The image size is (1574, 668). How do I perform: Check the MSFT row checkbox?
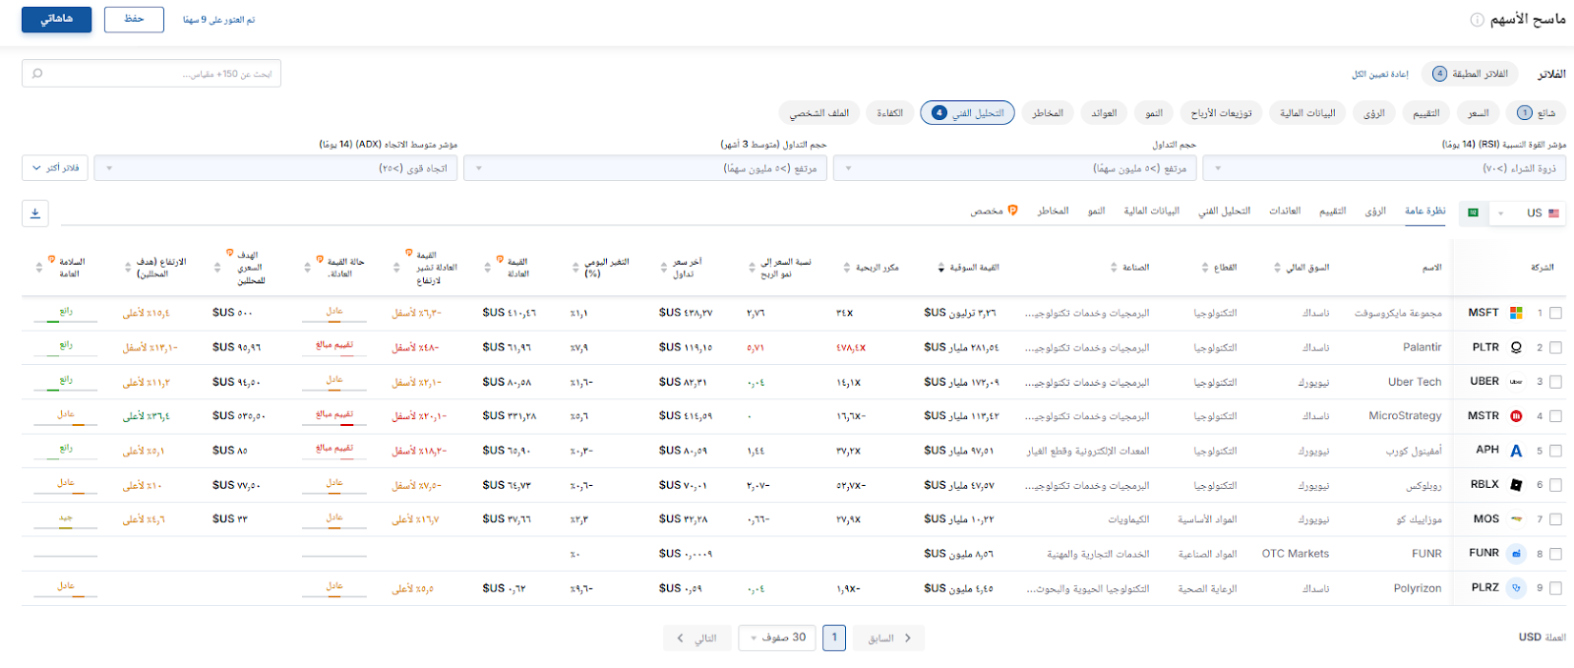[1555, 313]
